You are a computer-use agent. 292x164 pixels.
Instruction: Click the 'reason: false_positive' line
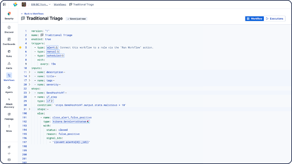[x=63, y=134]
